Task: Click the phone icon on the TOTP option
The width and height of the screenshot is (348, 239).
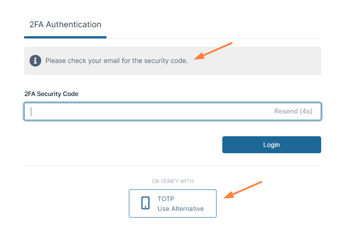Action: point(145,203)
